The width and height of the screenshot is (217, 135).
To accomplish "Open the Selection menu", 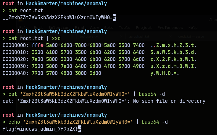I will 59,28.
